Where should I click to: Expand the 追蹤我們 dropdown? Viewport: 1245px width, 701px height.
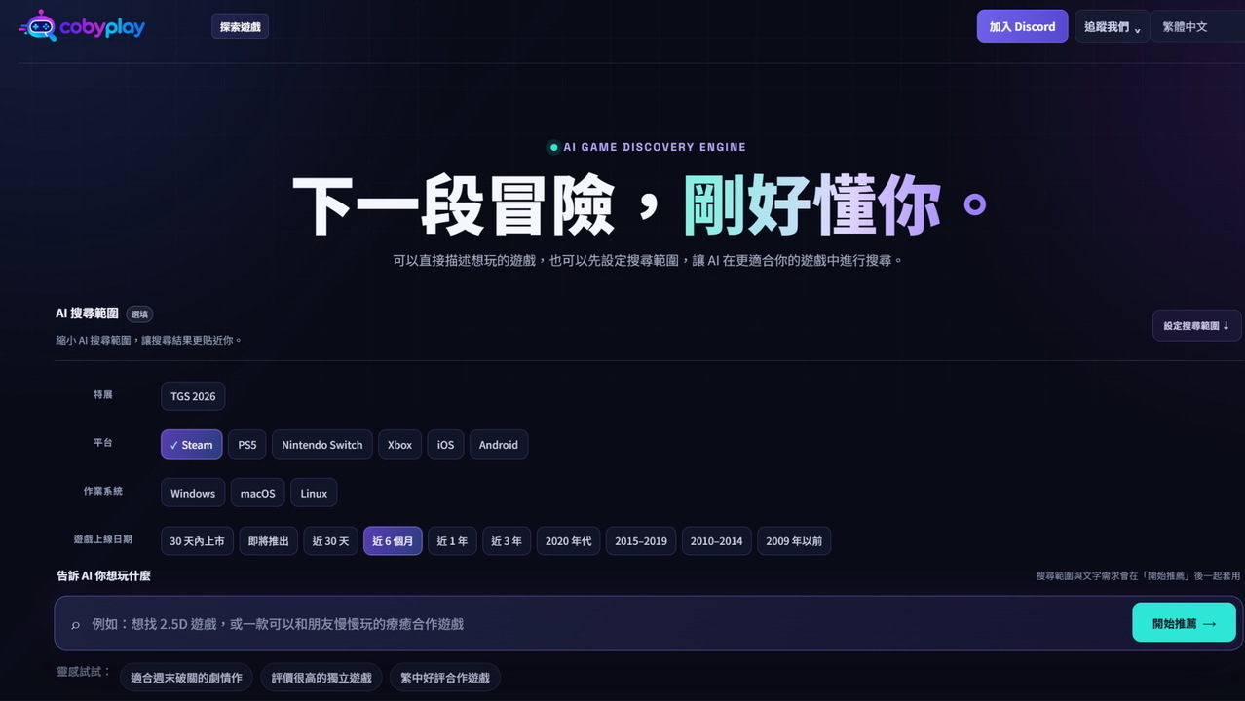[x=1112, y=26]
